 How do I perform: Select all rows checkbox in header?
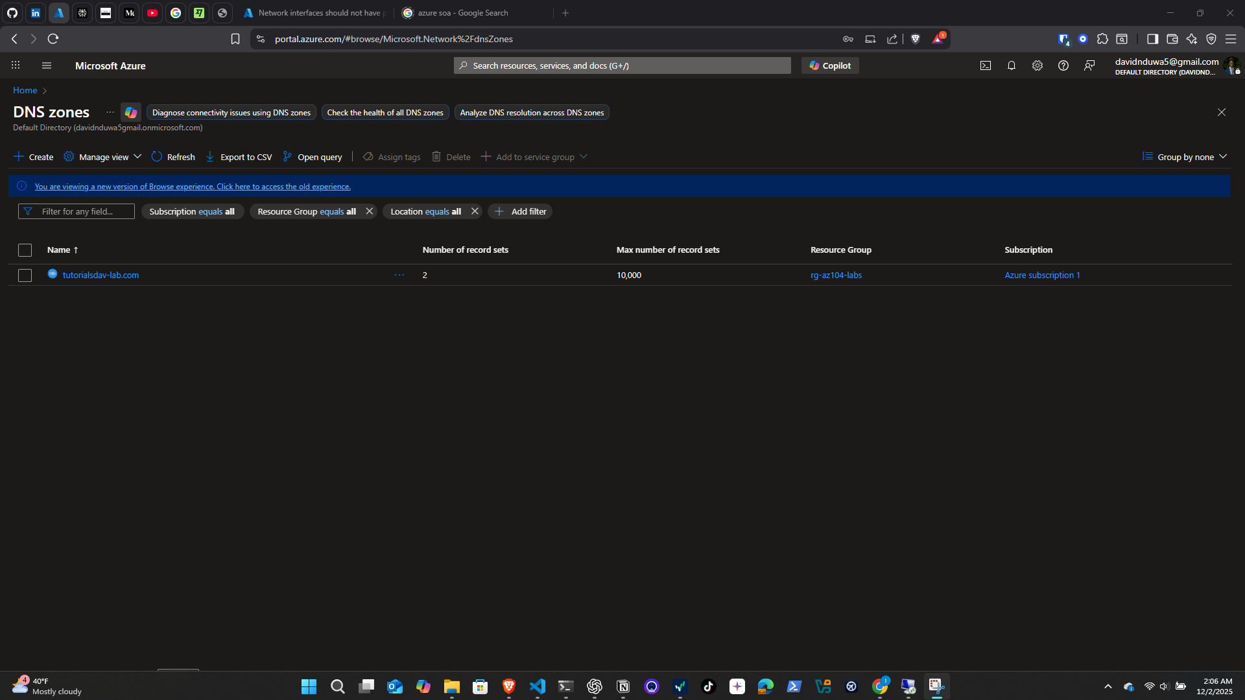[25, 250]
